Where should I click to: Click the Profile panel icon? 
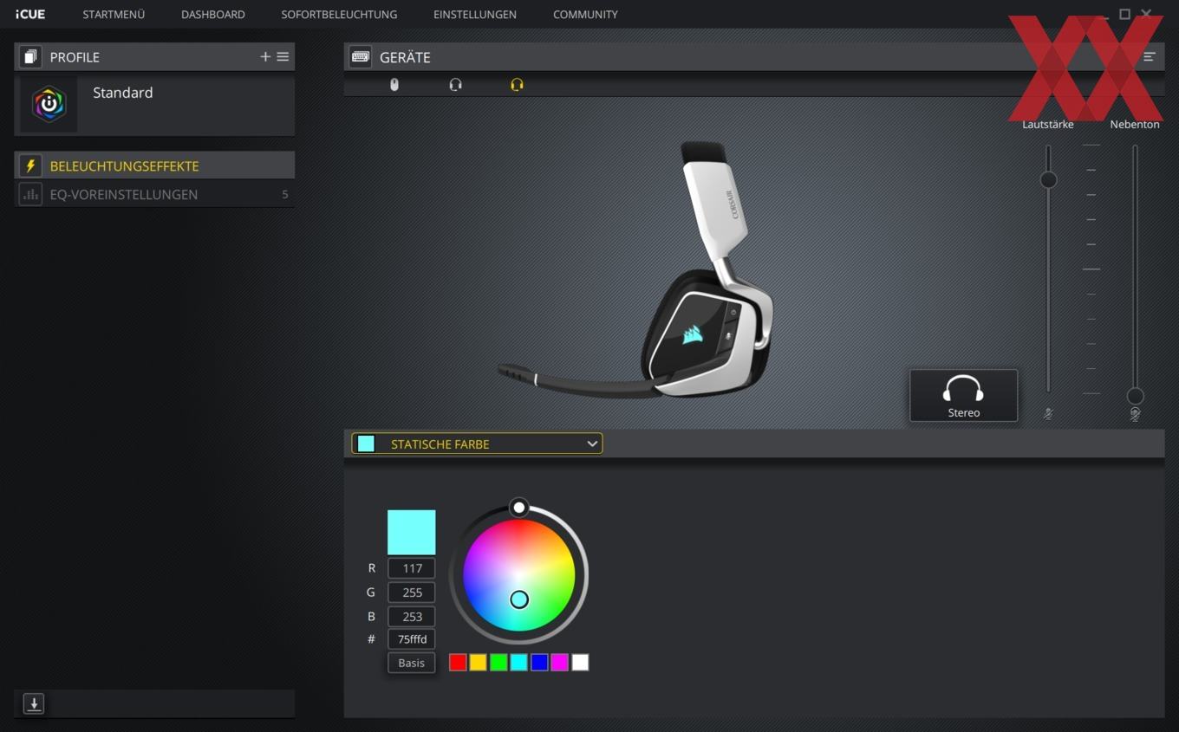tap(30, 57)
